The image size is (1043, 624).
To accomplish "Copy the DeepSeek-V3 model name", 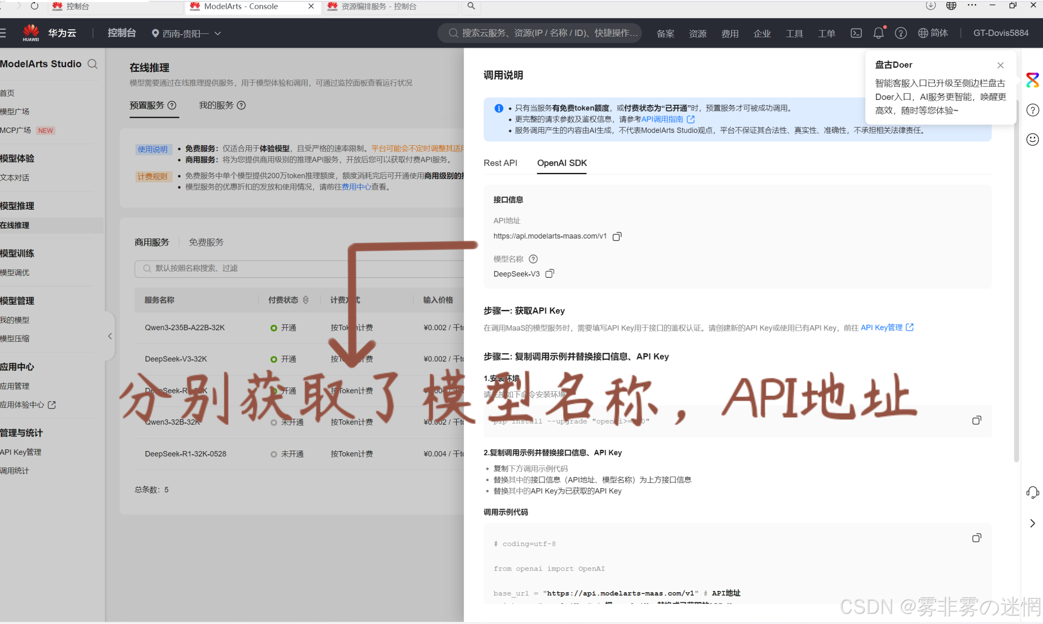I will tap(549, 274).
